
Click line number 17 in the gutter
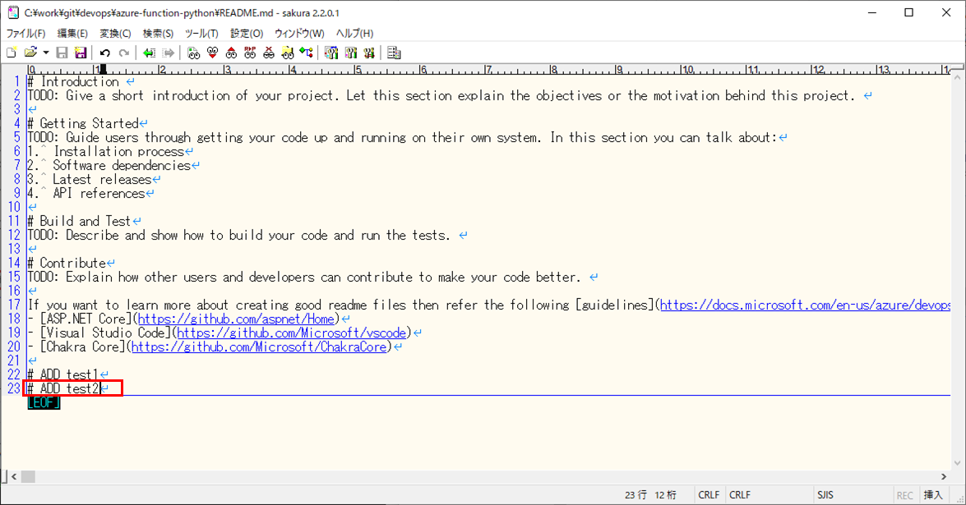click(13, 305)
